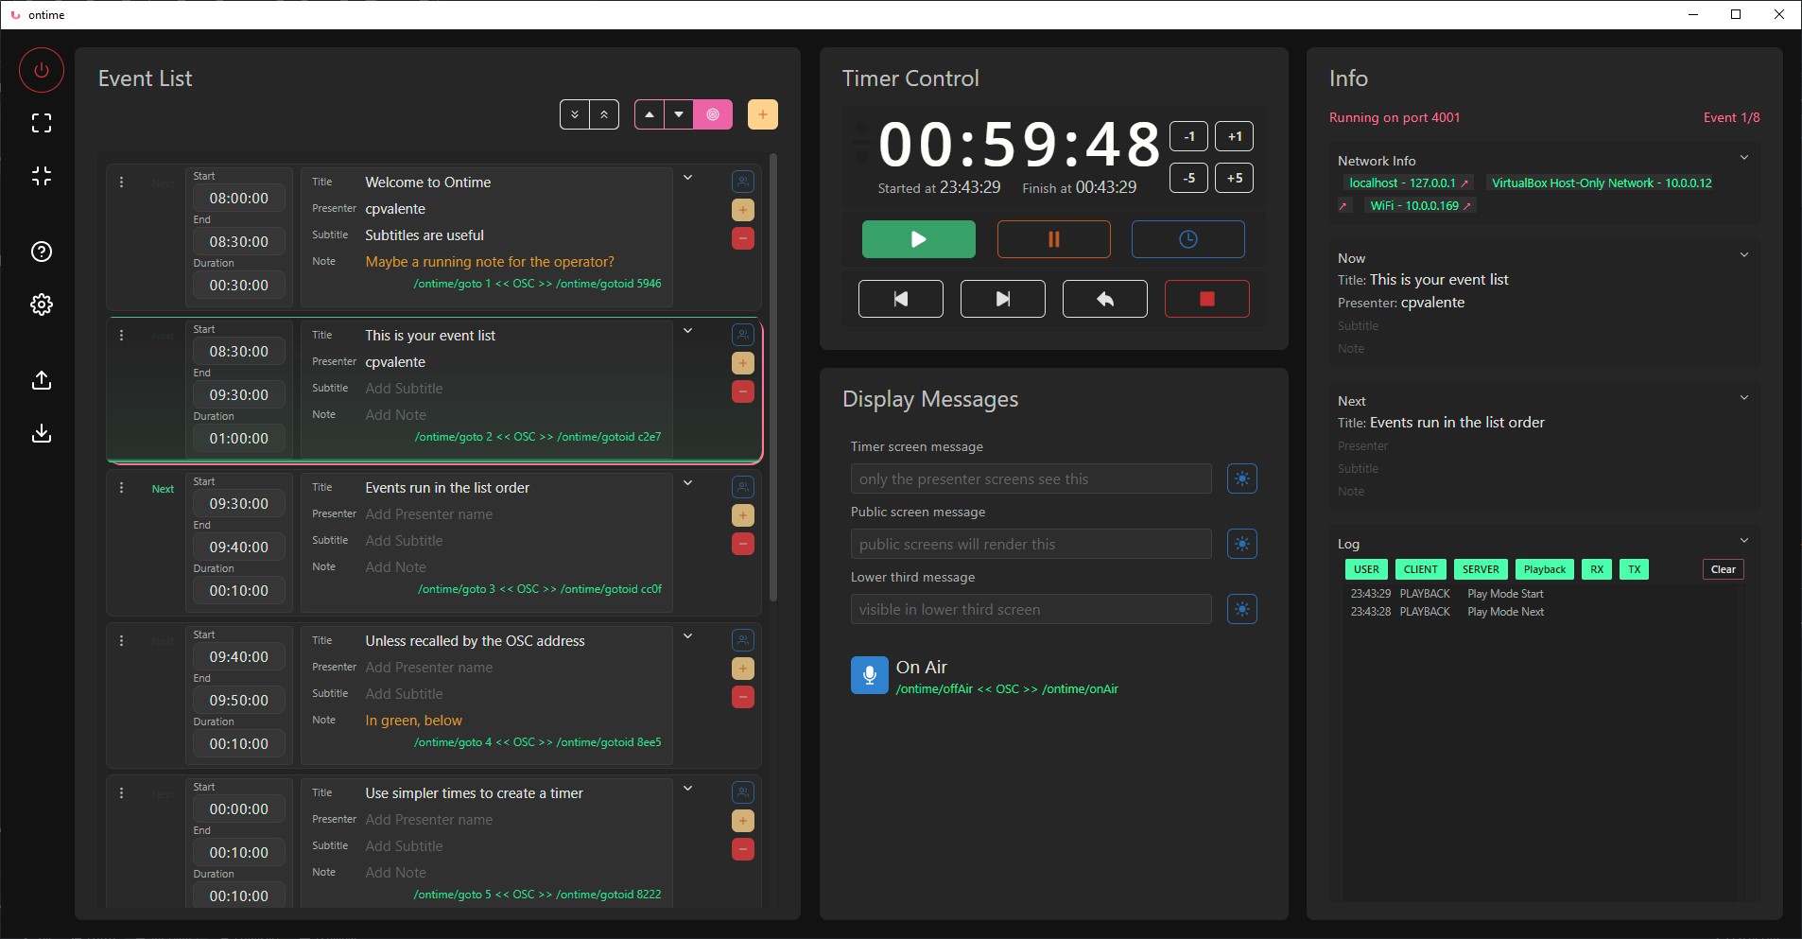Viewport: 1802px width, 939px height.
Task: Open localhost 127.0.0.1 link
Action: coord(1409,183)
